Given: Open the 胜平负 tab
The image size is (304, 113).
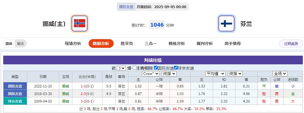Looking at the screenshot, I should (x=127, y=43).
